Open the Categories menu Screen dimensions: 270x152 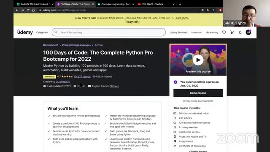[42, 33]
